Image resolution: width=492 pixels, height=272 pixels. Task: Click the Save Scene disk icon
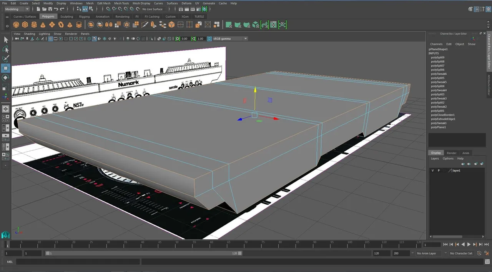[x=50, y=9]
